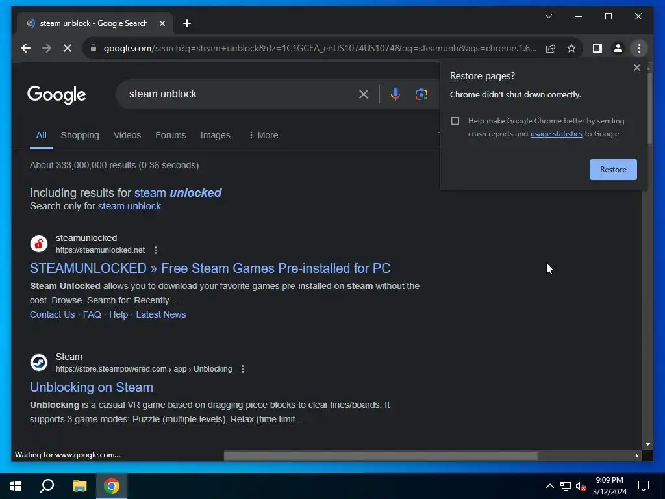The height and width of the screenshot is (499, 665).
Task: Search only for steam unblock link
Action: click(129, 206)
